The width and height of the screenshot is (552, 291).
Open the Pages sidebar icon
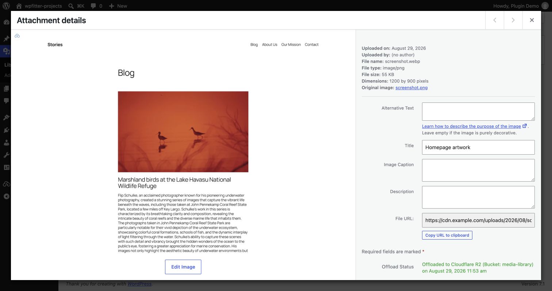click(x=6, y=89)
